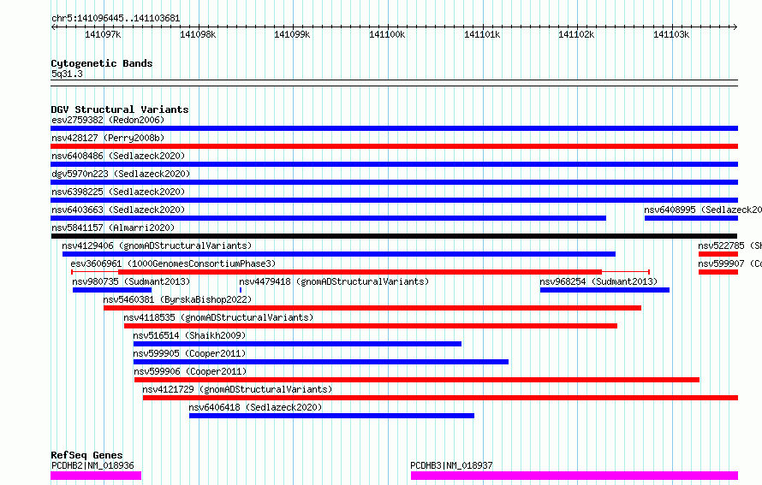
Task: Open nsv4118535 (gnomADStructuralVariants) label
Action: pyautogui.click(x=218, y=317)
